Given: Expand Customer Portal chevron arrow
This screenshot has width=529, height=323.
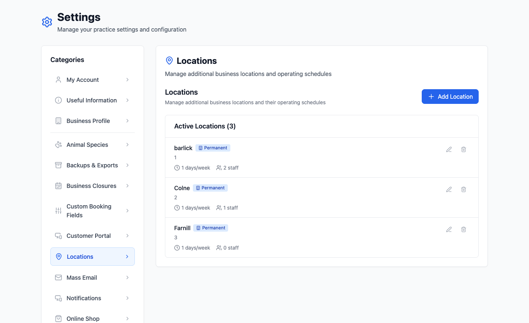Looking at the screenshot, I should tap(127, 236).
